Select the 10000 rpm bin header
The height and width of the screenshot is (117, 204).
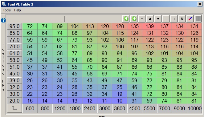(x=194, y=108)
